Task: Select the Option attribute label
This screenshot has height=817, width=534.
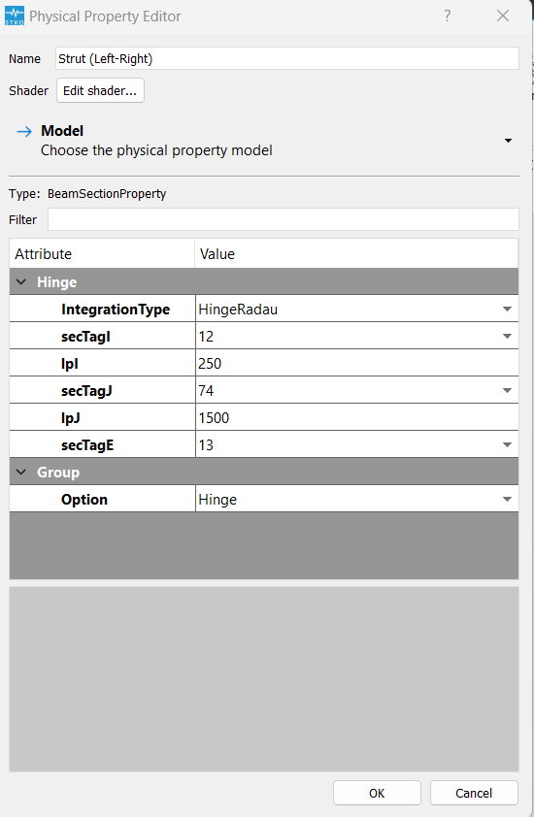Action: pos(83,500)
